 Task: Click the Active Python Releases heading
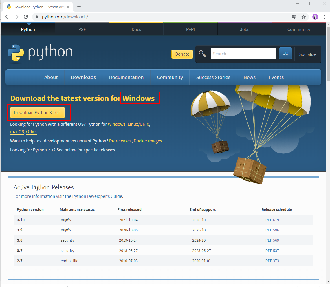(x=43, y=187)
